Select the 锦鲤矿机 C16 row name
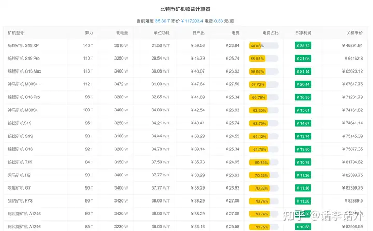This screenshot has height=231, width=373. click(x=20, y=149)
